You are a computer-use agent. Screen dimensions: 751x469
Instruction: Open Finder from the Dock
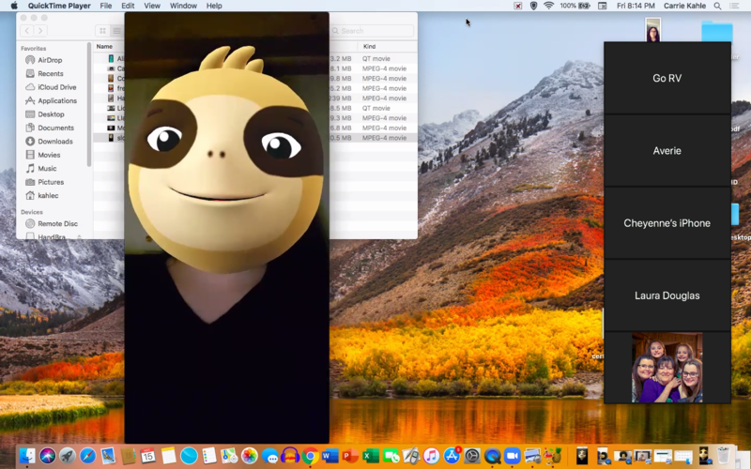[x=27, y=456]
